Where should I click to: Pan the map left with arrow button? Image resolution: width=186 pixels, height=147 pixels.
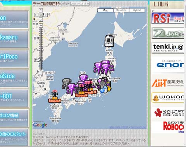tap(36, 15)
